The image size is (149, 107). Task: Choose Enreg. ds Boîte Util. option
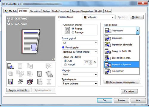pyautogui.click(x=122, y=51)
